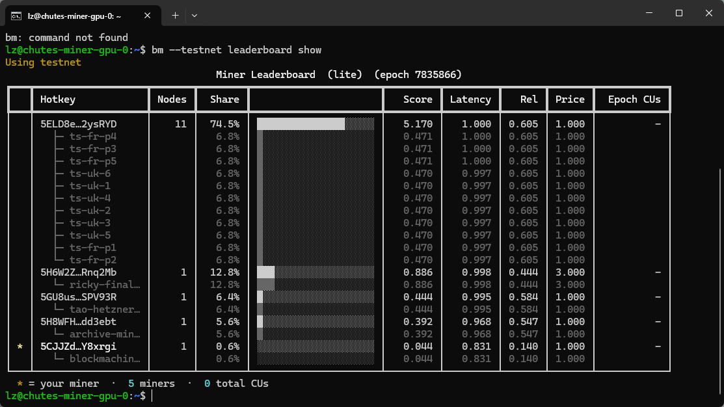The height and width of the screenshot is (407, 724).
Task: Click the score value 0.886 for 5H6W2Z…Rnq2Mb
Action: pyautogui.click(x=418, y=272)
